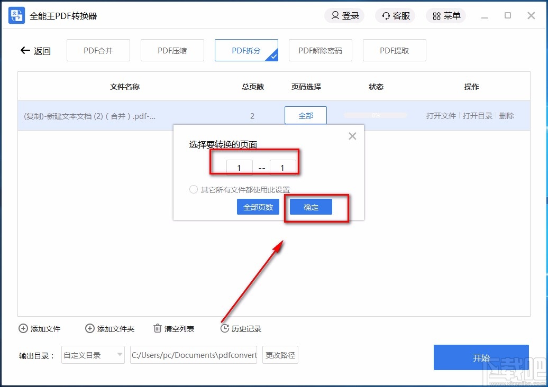Select 其它所有文件都使用此设置 radio option
This screenshot has height=387, width=548.
[194, 189]
